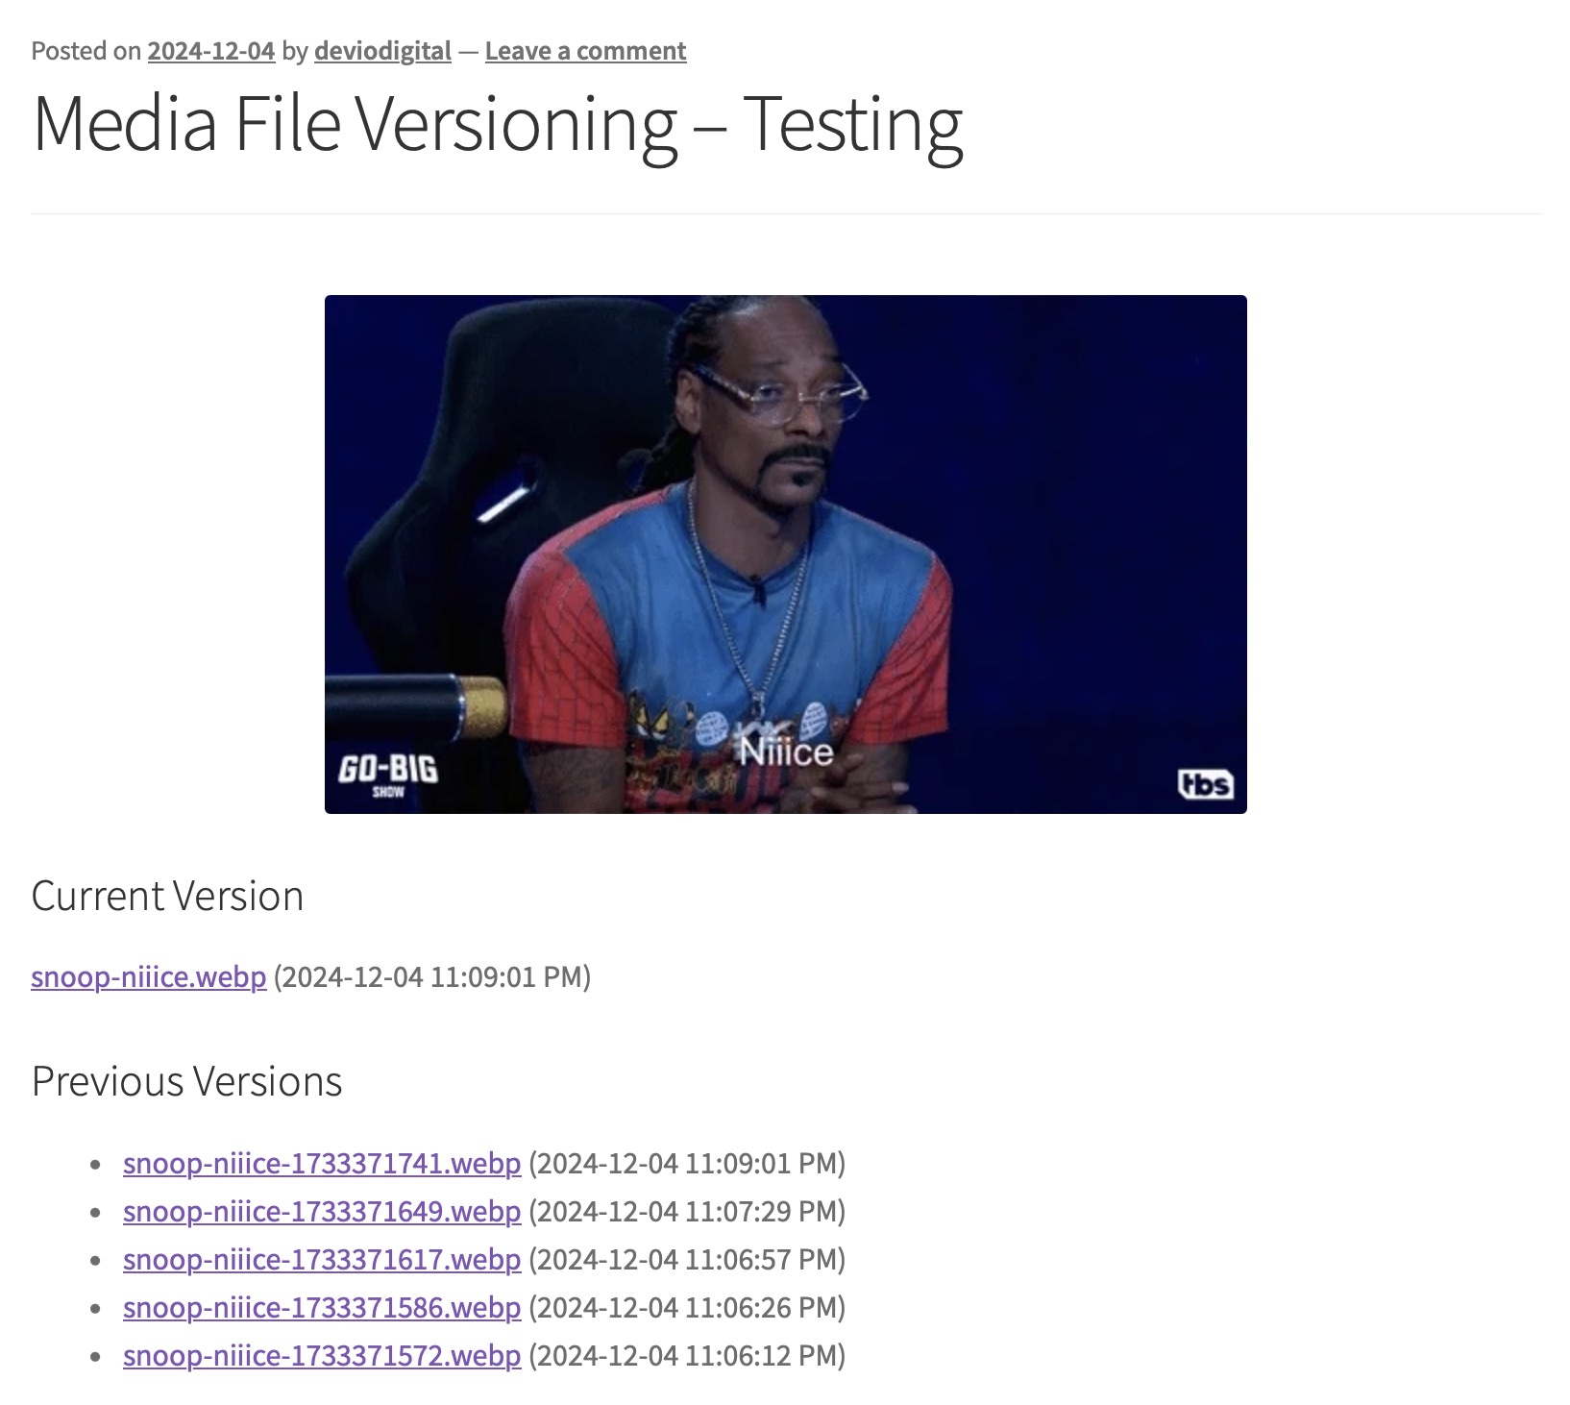Click the Snoop Niiice image
The image size is (1570, 1405).
(785, 555)
